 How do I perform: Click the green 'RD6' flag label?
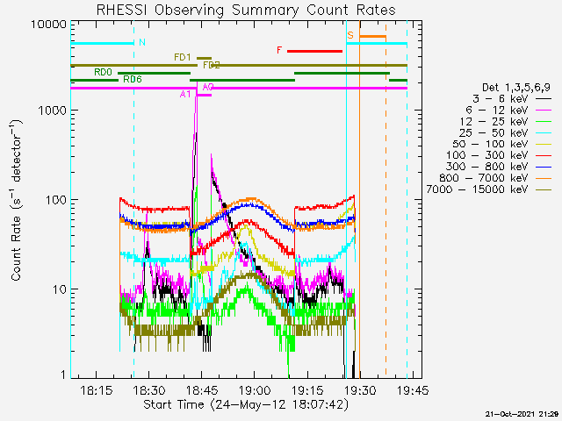(x=133, y=79)
